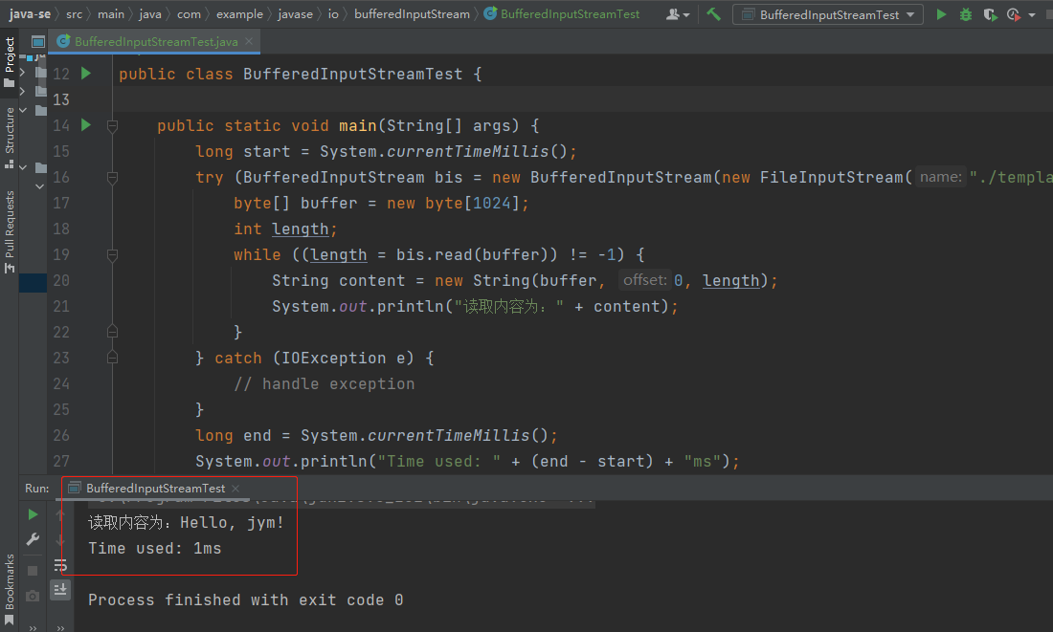Select the BufferedInputStreamTest.java editor tab
Screen dimensions: 1053x632
[156, 42]
